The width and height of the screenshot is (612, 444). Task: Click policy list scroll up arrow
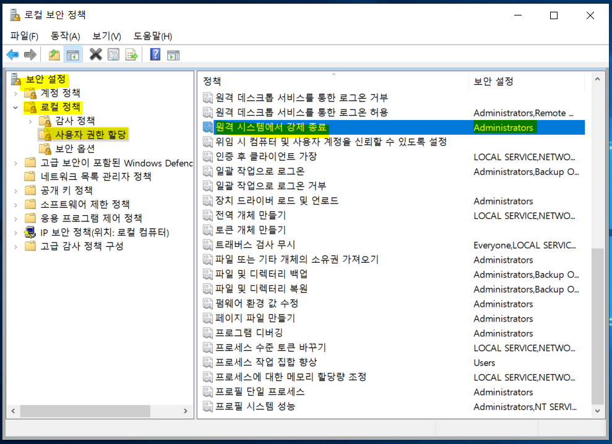click(x=597, y=79)
